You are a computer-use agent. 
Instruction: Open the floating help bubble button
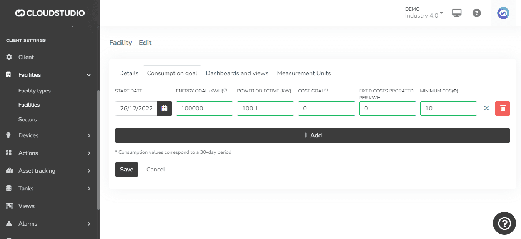[x=504, y=223]
